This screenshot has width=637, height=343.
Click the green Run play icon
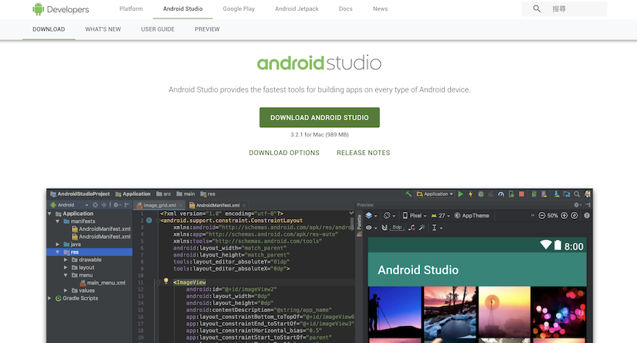(461, 194)
